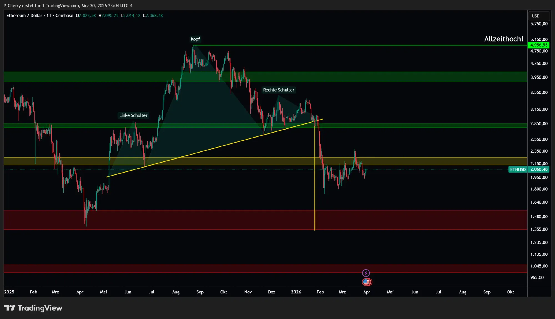555x319 pixels.
Task: Click the US flag economic events icon
Action: 367,282
